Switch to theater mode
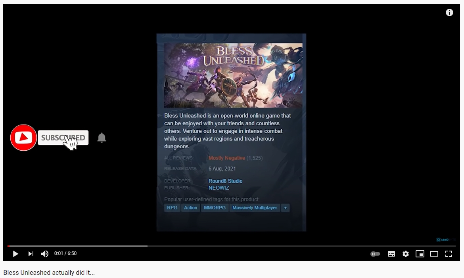The width and height of the screenshot is (464, 278). pos(434,254)
